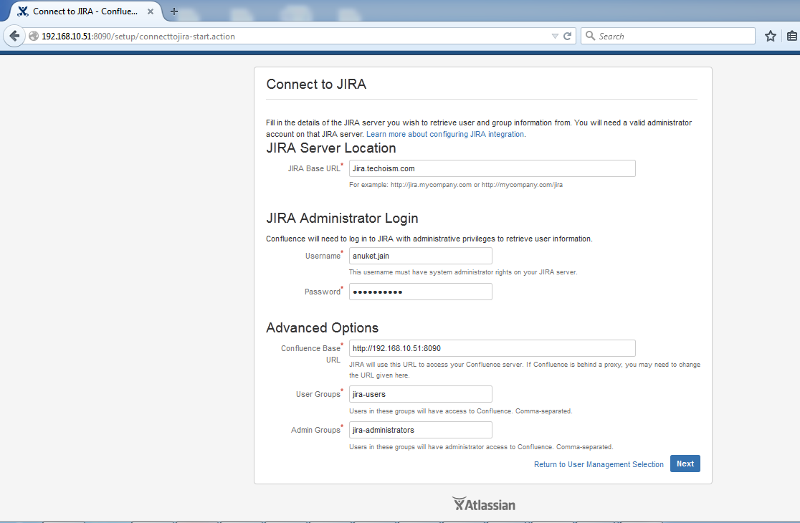Open a new tab with plus button

174,11
